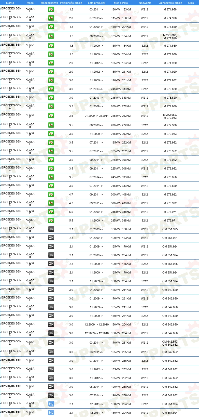Click PB icon in 225kW / 306KM W212 row
Viewport: 199px width, 417px height.
click(51, 168)
